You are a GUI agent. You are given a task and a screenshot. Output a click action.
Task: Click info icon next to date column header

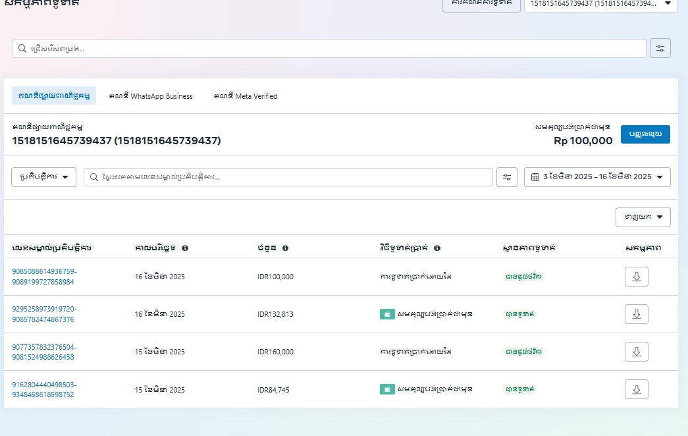tap(185, 248)
